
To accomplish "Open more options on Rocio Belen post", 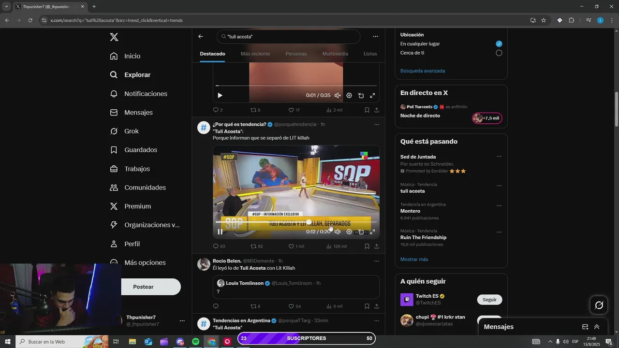I will coord(377,261).
